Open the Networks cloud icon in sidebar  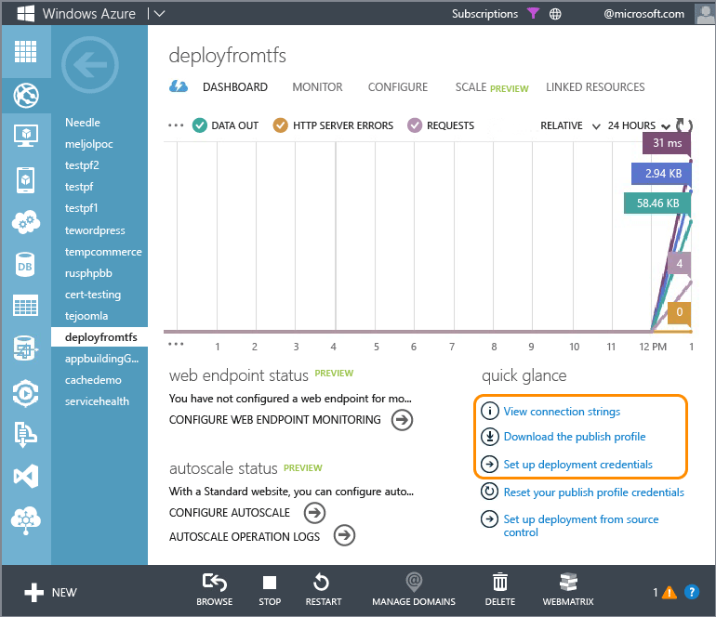coord(26,519)
